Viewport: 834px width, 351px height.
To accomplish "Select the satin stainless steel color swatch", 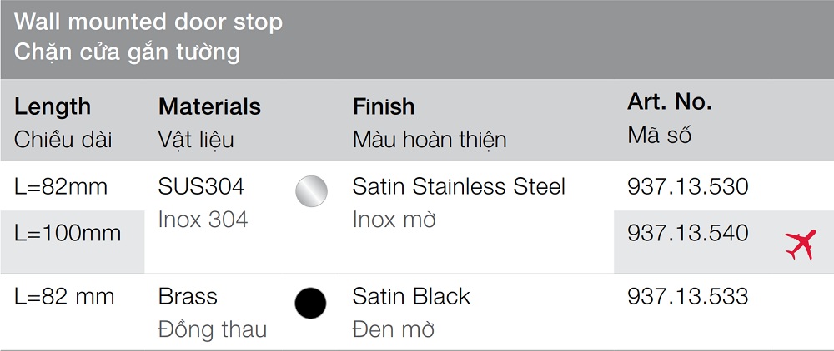I will pos(311,190).
